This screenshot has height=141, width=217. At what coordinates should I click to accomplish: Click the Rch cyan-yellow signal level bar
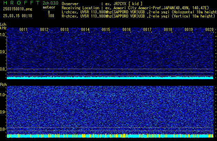click(x=110, y=136)
